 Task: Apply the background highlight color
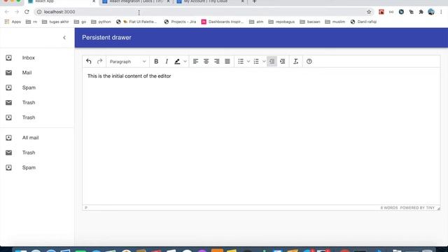click(177, 62)
